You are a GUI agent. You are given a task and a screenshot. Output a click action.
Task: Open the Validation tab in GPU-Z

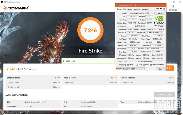click(145, 10)
